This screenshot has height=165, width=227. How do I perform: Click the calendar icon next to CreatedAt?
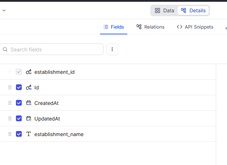pyautogui.click(x=29, y=103)
